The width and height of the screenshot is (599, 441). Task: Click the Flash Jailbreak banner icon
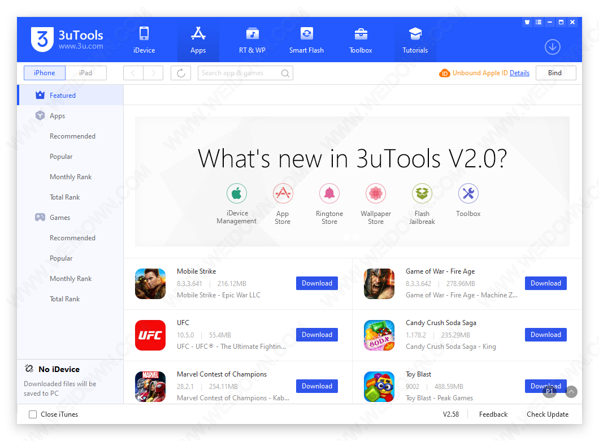(422, 193)
